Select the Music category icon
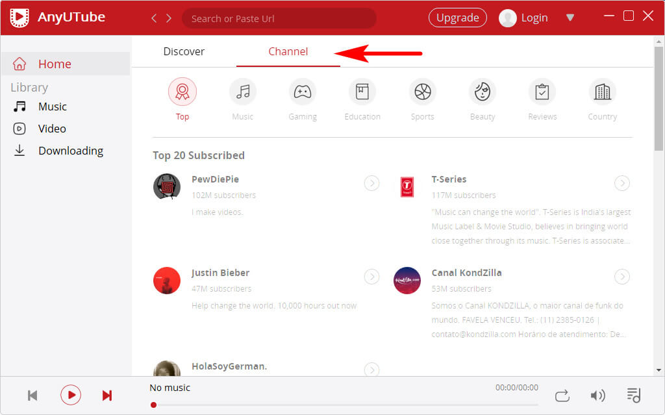This screenshot has width=665, height=415. pos(243,92)
